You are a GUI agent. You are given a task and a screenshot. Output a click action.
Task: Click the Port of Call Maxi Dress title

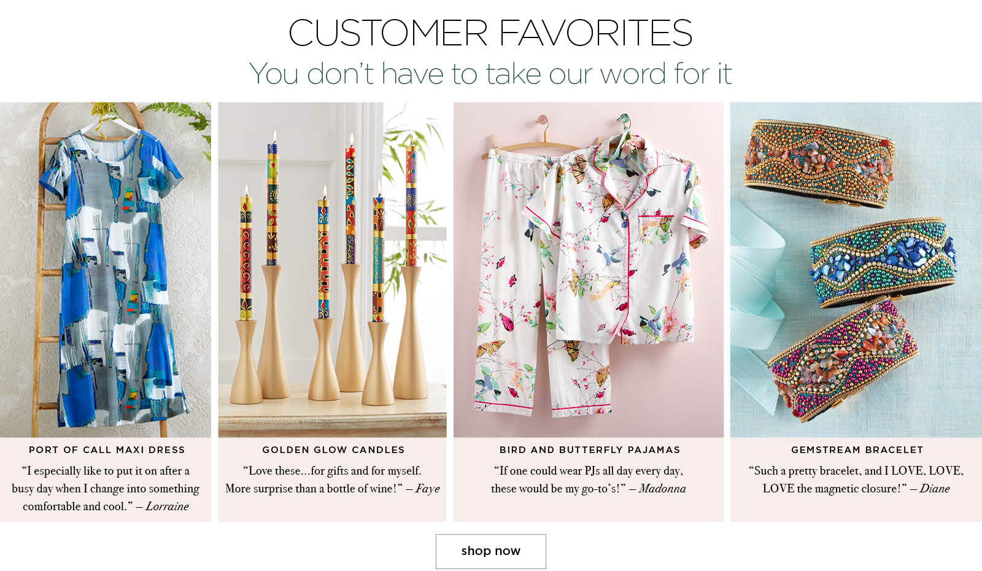click(107, 449)
